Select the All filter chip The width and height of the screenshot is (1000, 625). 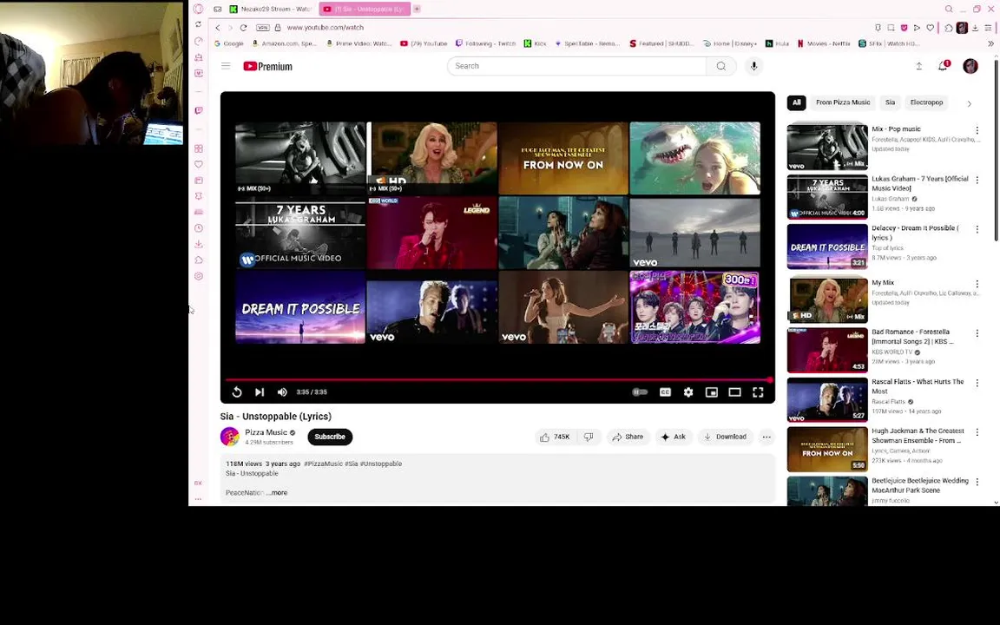click(x=797, y=102)
